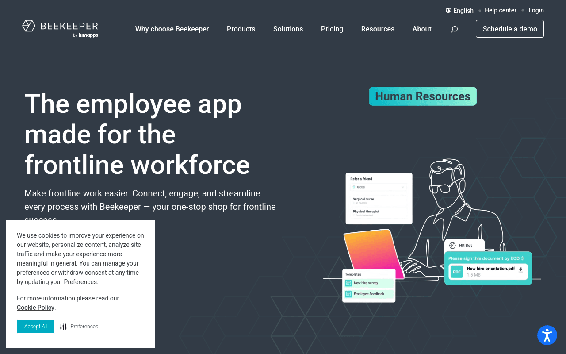Open cookie Preferences
566x354 pixels.
pyautogui.click(x=84, y=327)
